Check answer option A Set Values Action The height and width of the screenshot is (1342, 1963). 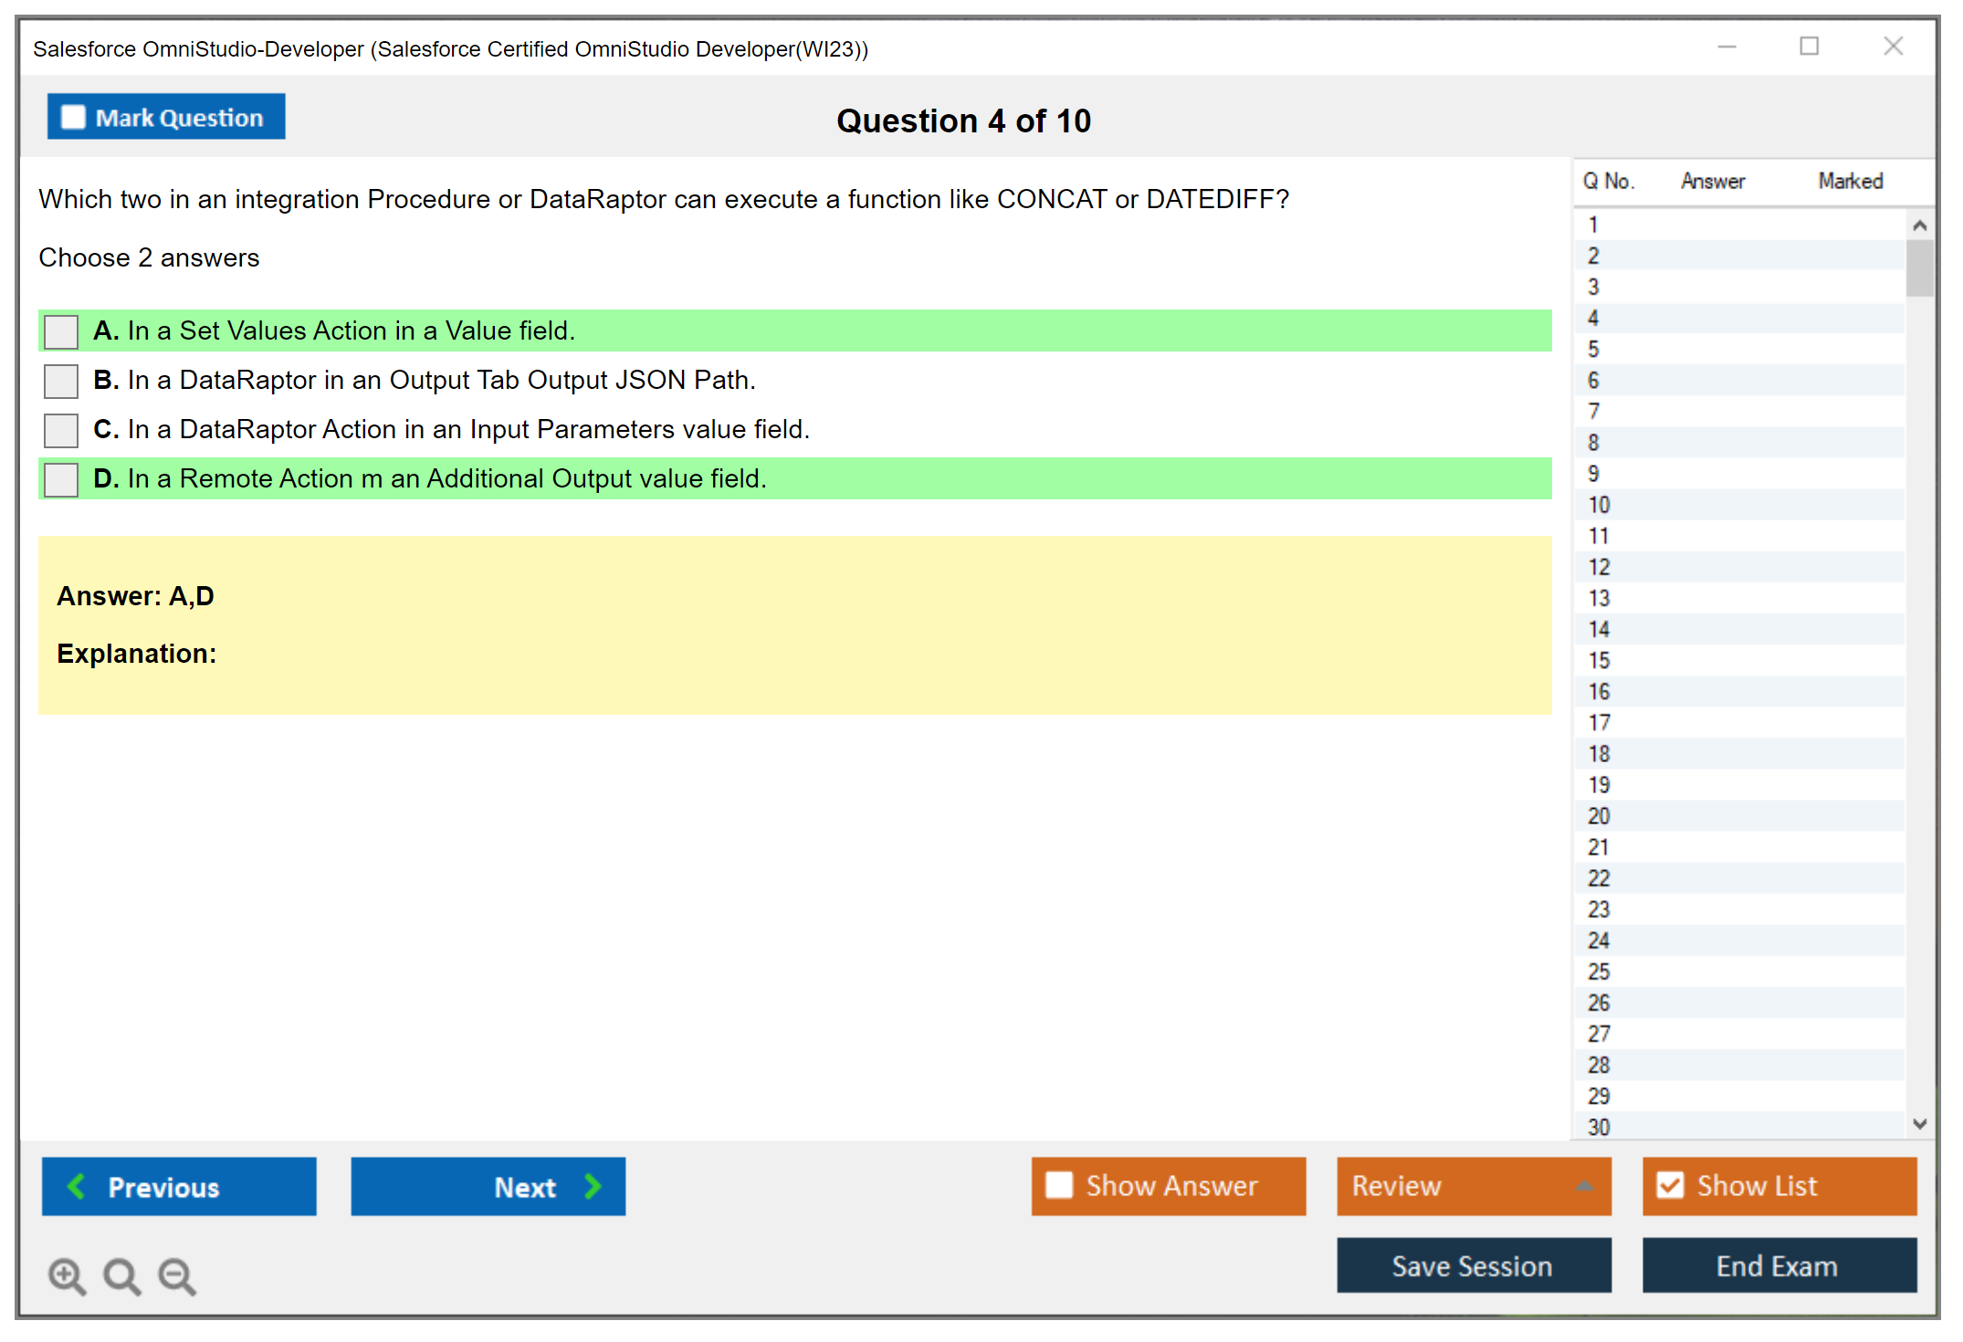coord(61,331)
